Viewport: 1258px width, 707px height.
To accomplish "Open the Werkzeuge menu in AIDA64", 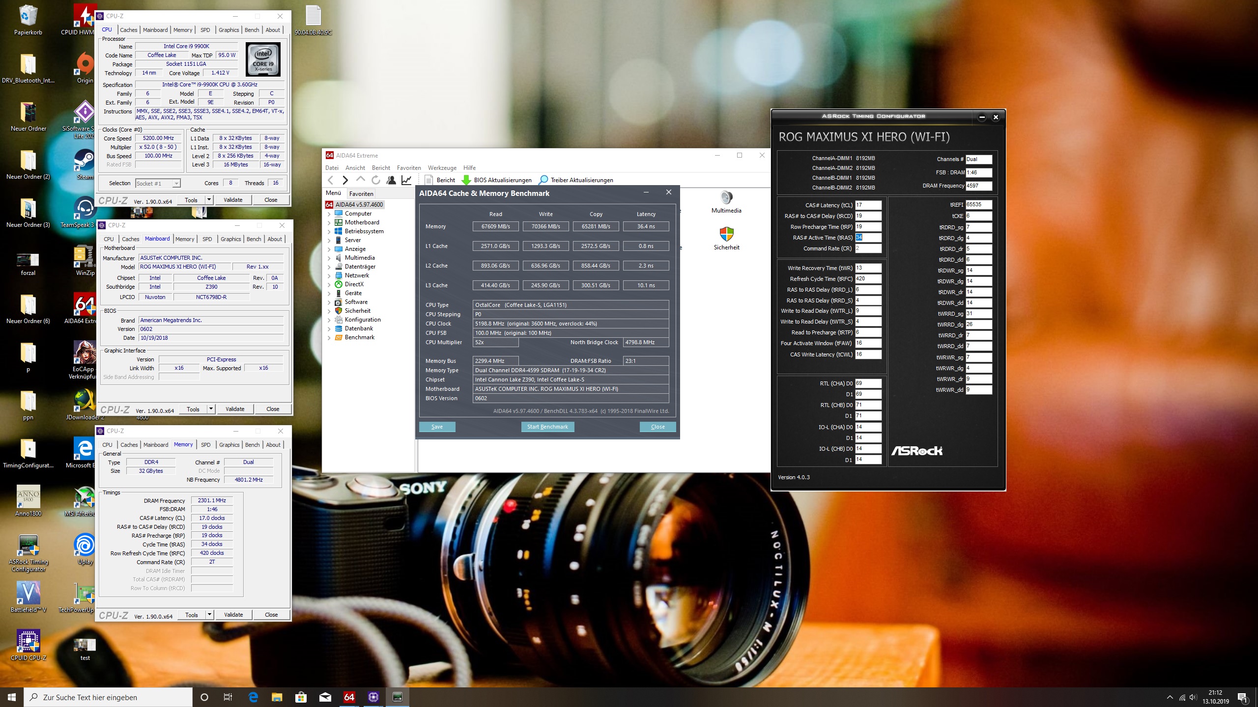I will pyautogui.click(x=442, y=168).
